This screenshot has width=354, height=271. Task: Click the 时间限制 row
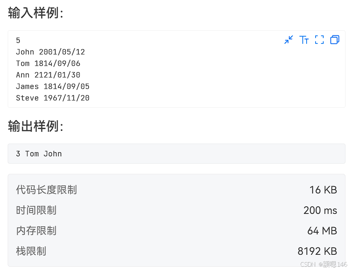(36, 210)
